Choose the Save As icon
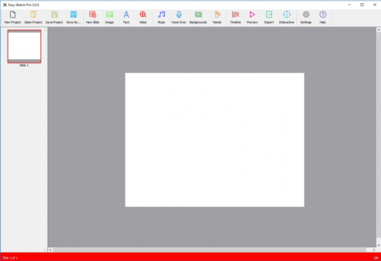This screenshot has height=261, width=381. [x=73, y=17]
